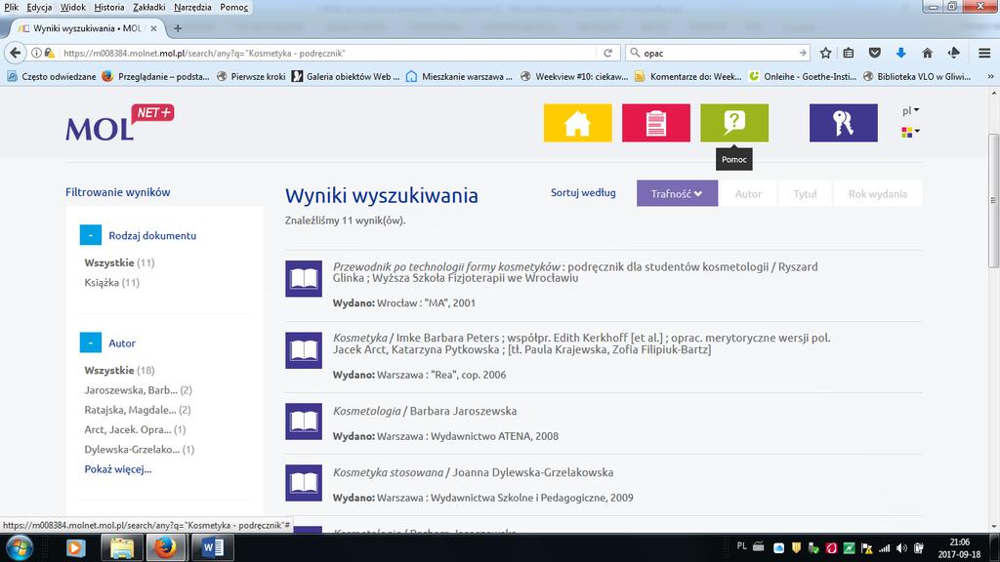The height and width of the screenshot is (562, 1000).
Task: Open the browser Pomoc menu
Action: click(234, 7)
